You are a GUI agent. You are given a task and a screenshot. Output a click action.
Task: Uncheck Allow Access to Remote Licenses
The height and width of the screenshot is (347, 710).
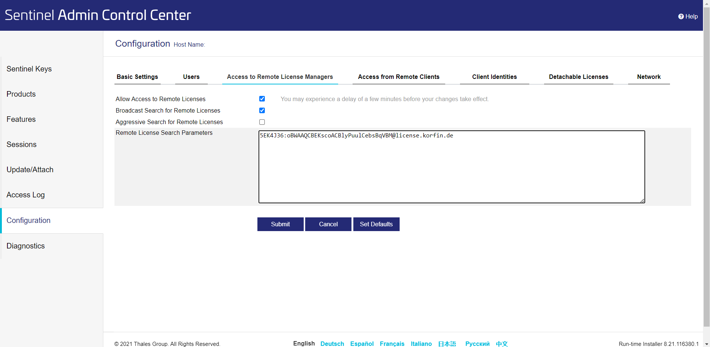click(262, 99)
